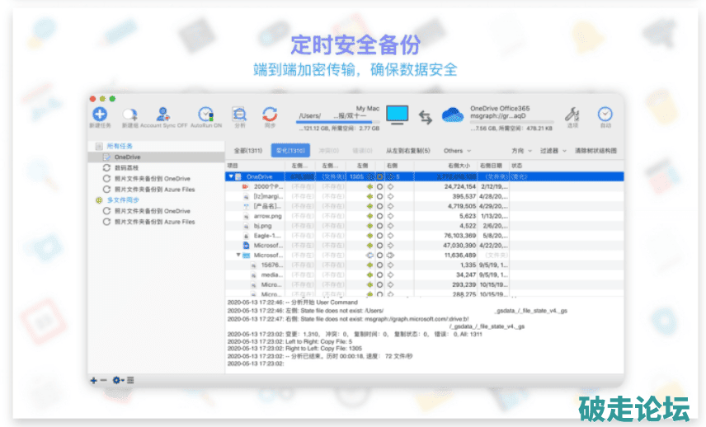
Task: Select the Eagle-1... file row
Action: tap(424, 236)
